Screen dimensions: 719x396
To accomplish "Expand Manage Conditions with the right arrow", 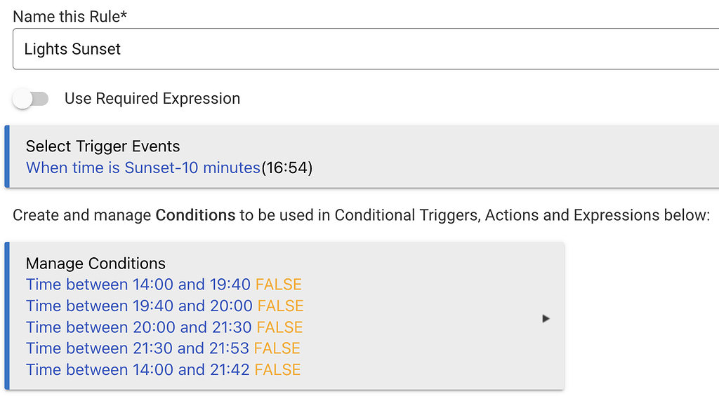I will click(x=546, y=318).
